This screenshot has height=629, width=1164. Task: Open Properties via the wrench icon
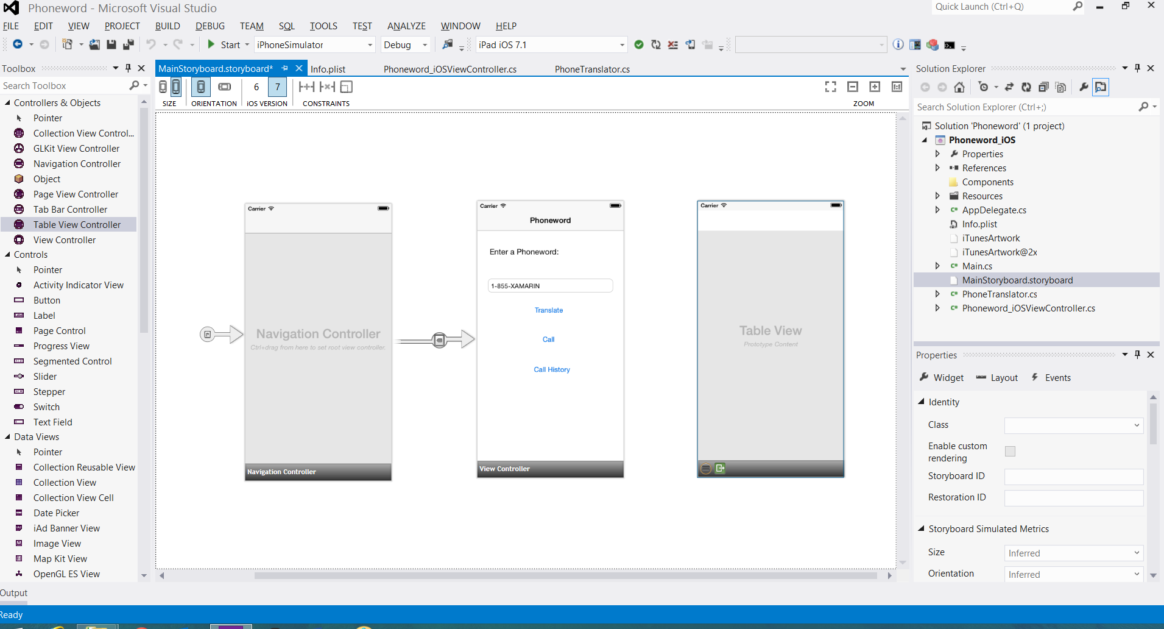(x=1084, y=87)
